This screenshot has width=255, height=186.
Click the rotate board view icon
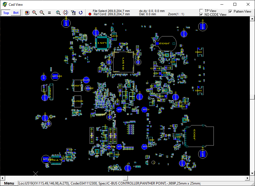click(65, 13)
